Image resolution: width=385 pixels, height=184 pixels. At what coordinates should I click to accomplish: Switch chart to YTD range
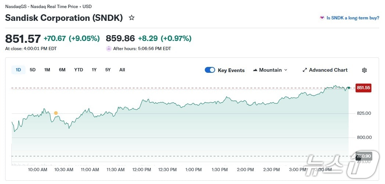coord(79,70)
